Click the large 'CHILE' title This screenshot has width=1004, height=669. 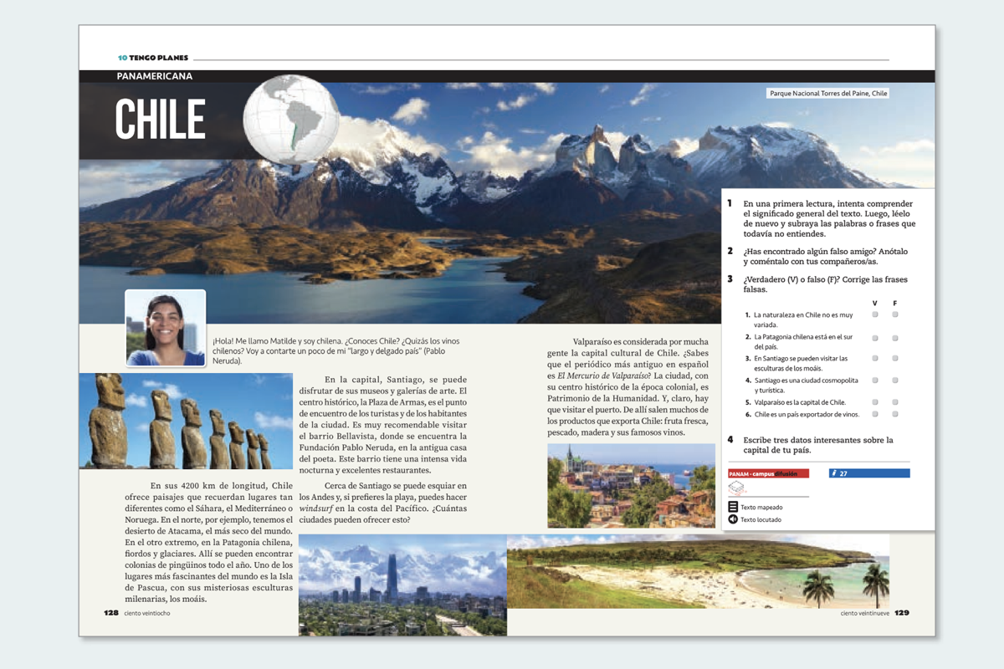click(160, 119)
